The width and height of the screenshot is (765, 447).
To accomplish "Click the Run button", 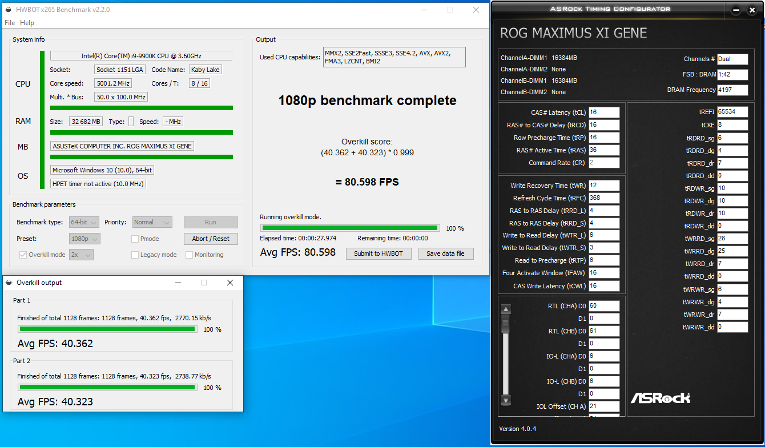I will pos(211,222).
